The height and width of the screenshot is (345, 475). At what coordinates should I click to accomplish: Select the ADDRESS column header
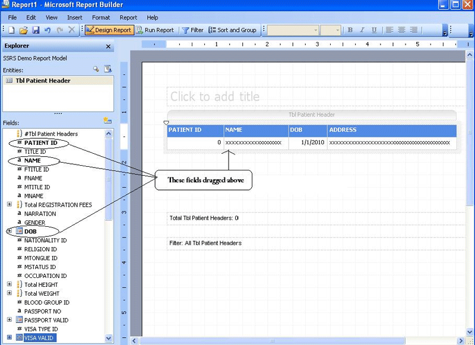tap(392, 130)
